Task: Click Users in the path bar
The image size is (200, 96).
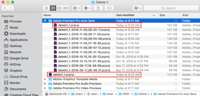Action: [x=77, y=94]
